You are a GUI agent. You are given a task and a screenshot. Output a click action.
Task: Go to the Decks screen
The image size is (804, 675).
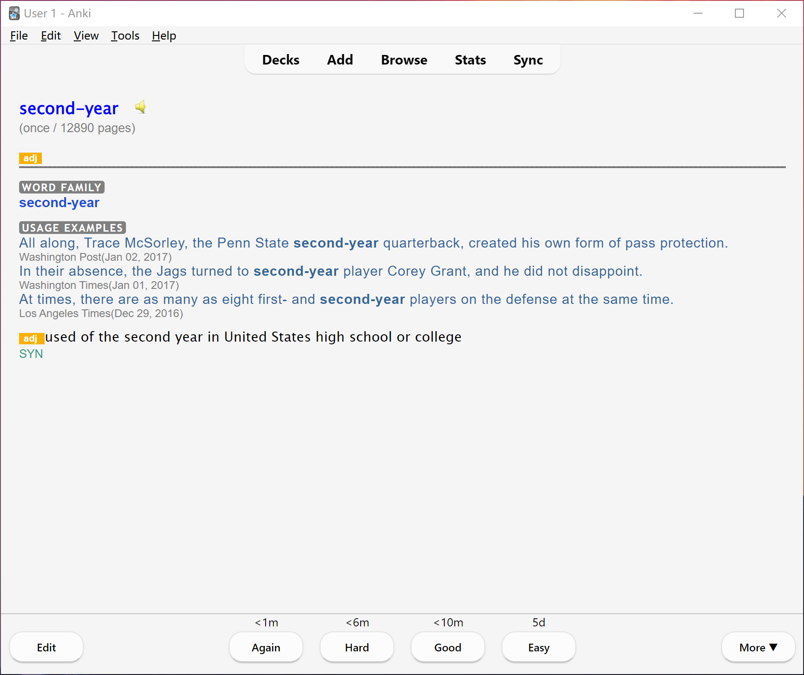[x=281, y=60]
